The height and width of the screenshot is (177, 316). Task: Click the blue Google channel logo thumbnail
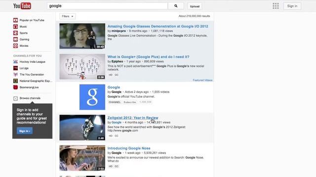point(92,97)
